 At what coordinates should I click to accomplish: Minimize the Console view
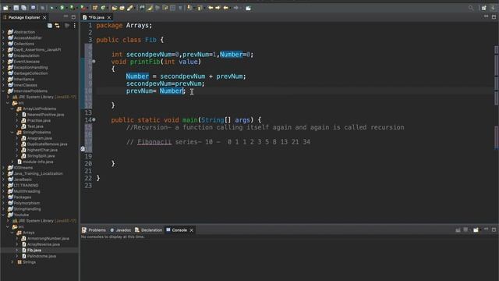pos(486,229)
